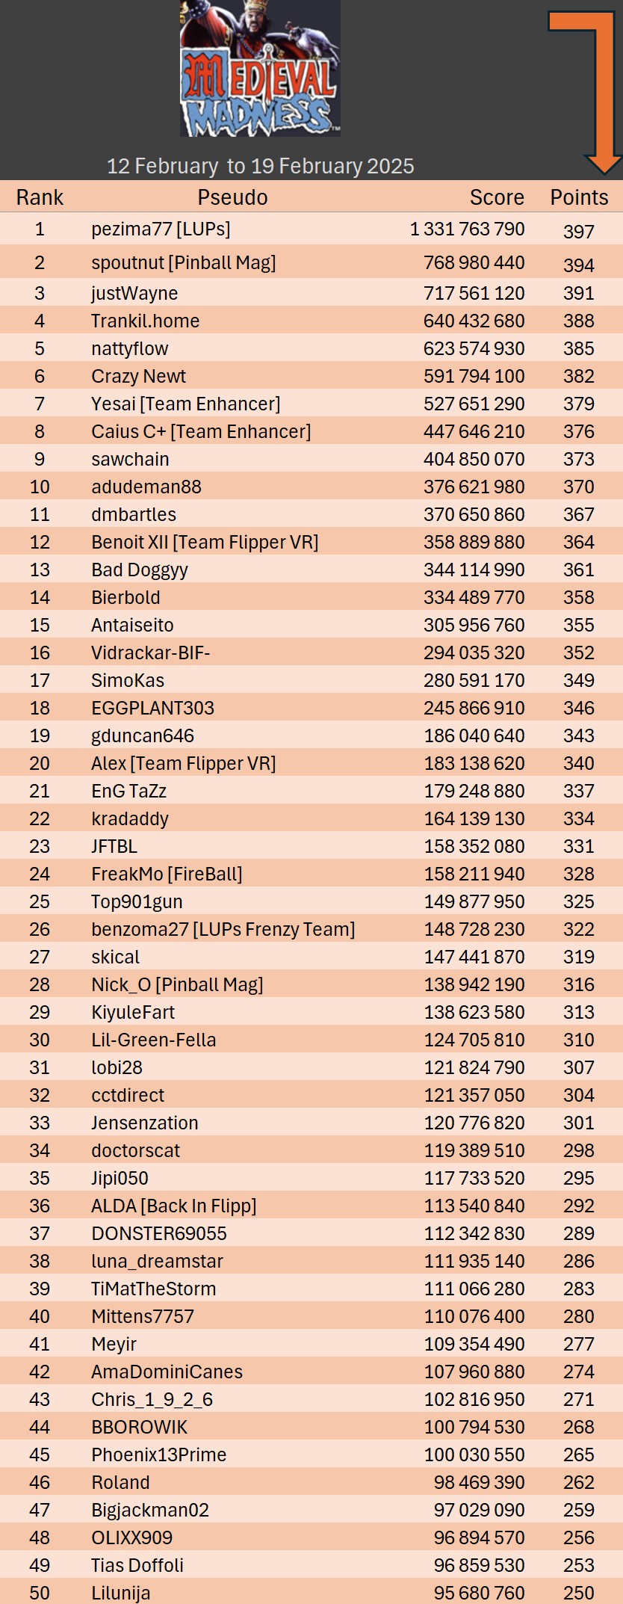Select Benoit XII [Team Flipper VR]
This screenshot has height=1604, width=623.
(x=205, y=542)
